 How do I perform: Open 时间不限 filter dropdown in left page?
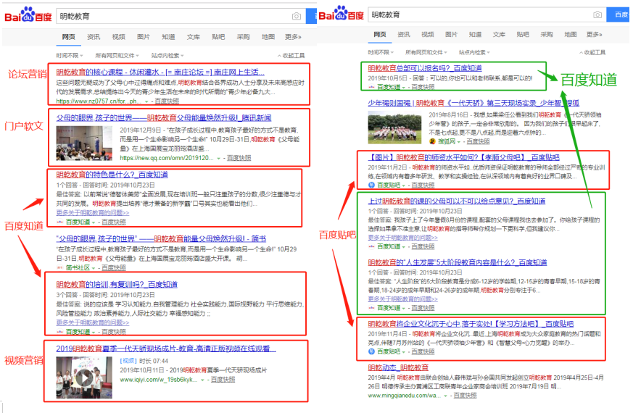pos(70,55)
